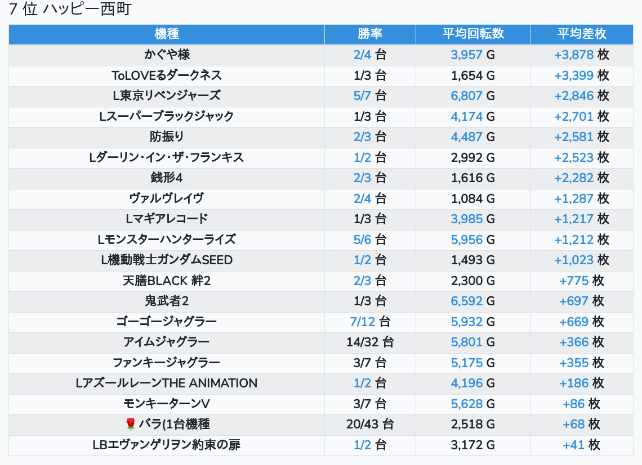Select the +41 value for LBエヴァンゲリヲン
Screen dimensions: 642x465
573,445
